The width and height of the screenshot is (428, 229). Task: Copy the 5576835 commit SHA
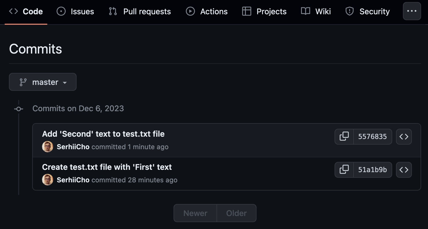pos(344,136)
